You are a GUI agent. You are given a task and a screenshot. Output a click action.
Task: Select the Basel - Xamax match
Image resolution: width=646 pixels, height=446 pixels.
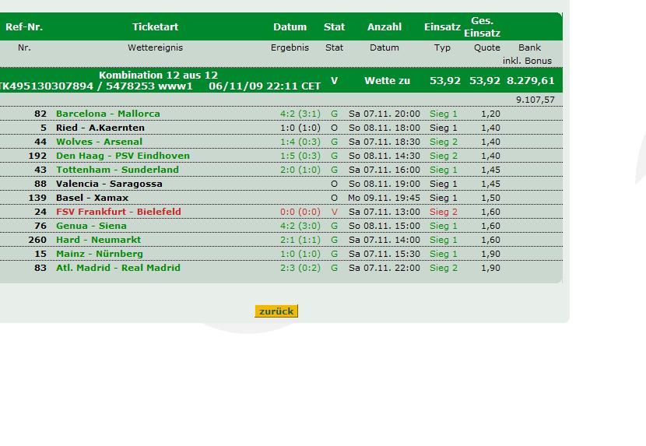tap(93, 198)
